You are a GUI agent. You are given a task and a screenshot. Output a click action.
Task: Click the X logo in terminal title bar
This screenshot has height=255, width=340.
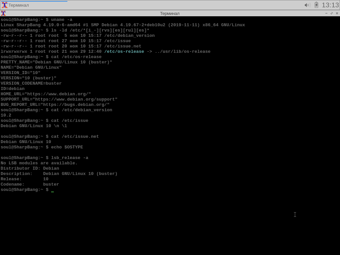coord(3,13)
